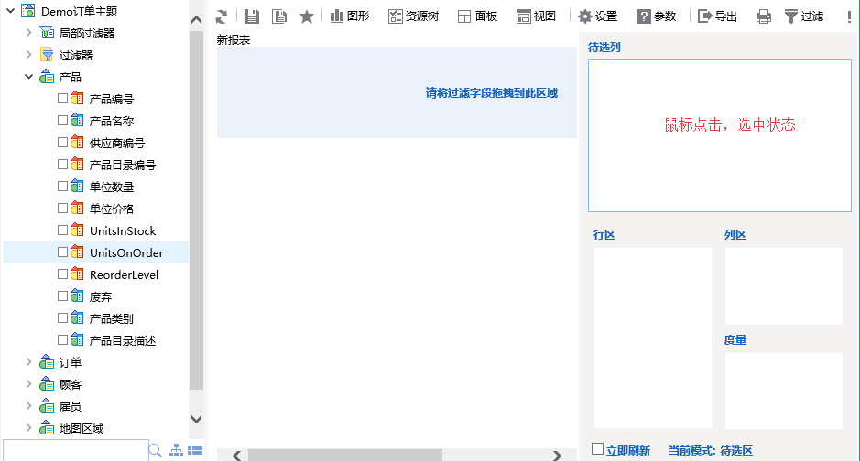
Task: Open the 视图 view toolbar item
Action: [536, 16]
